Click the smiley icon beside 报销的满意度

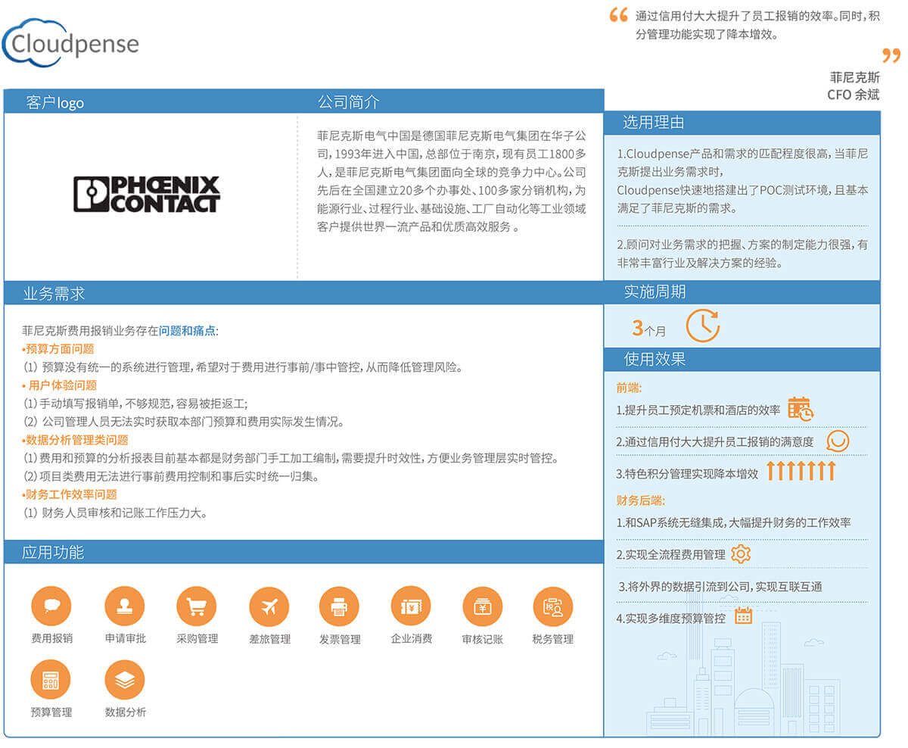tap(838, 441)
